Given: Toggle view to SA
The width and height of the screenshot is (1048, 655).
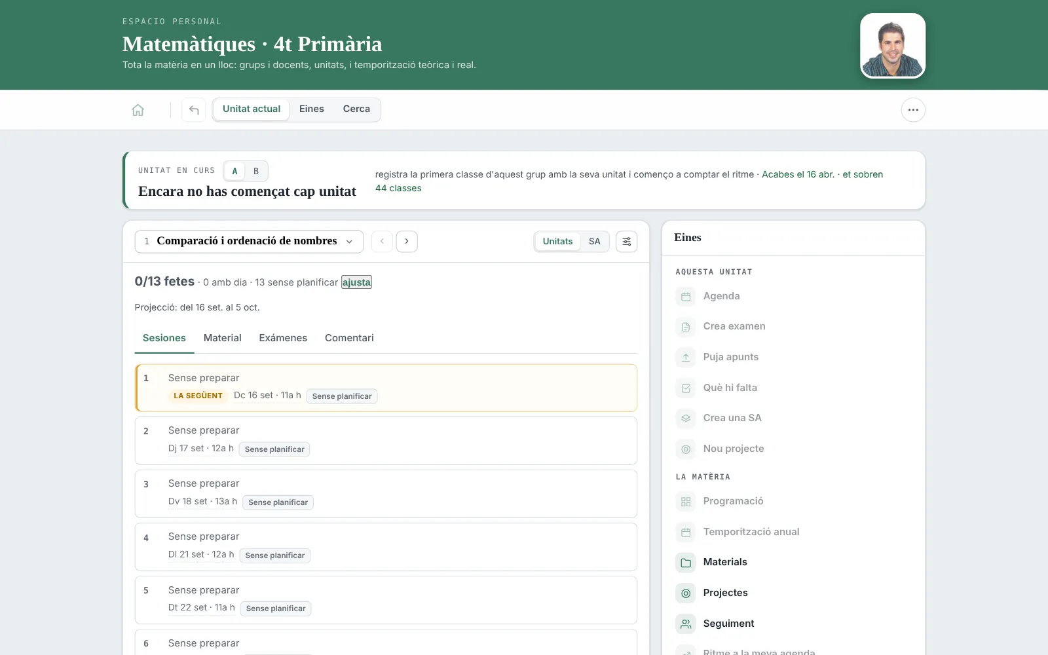Looking at the screenshot, I should (594, 242).
